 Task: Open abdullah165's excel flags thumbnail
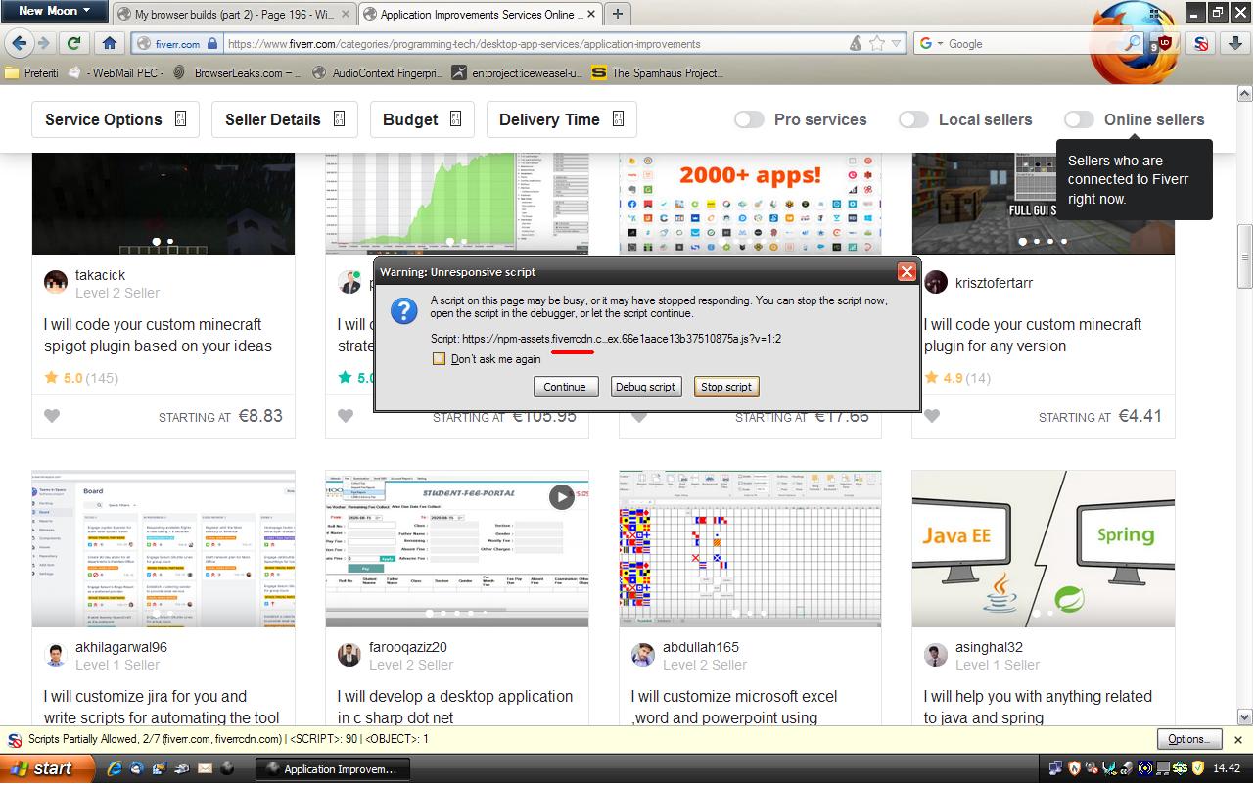(x=750, y=548)
